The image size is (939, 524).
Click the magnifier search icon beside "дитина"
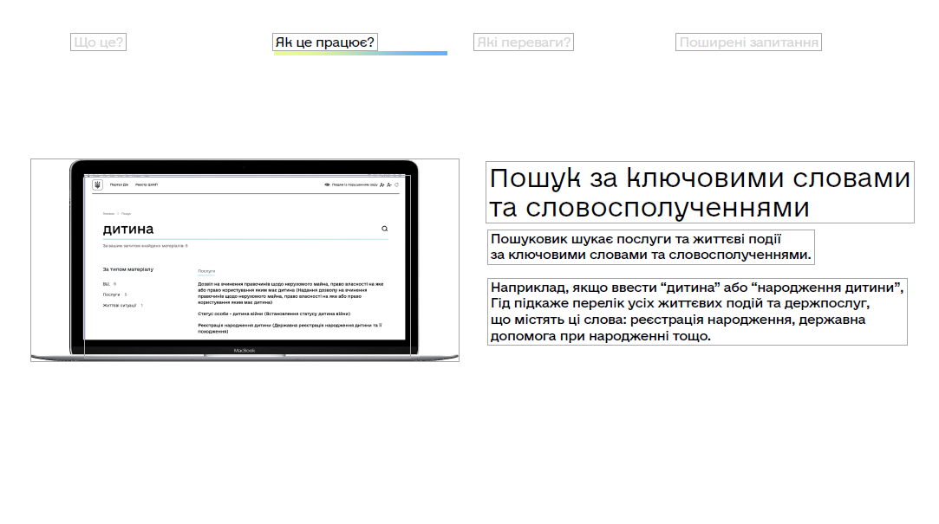(x=384, y=230)
